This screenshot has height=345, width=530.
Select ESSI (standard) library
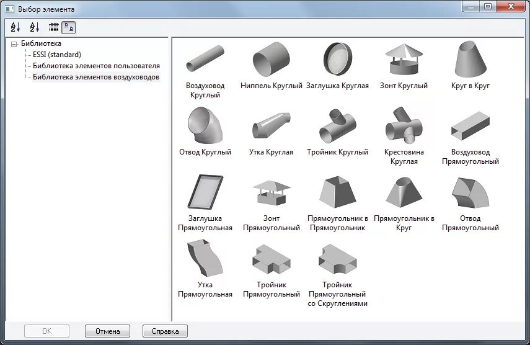[x=57, y=55]
